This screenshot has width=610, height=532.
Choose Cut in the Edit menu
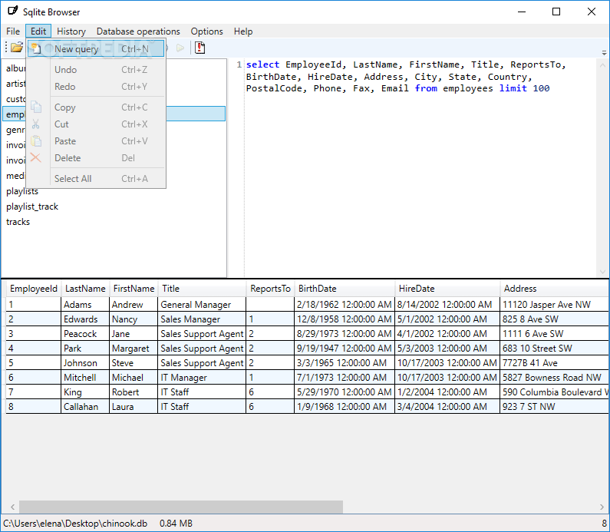pos(96,124)
